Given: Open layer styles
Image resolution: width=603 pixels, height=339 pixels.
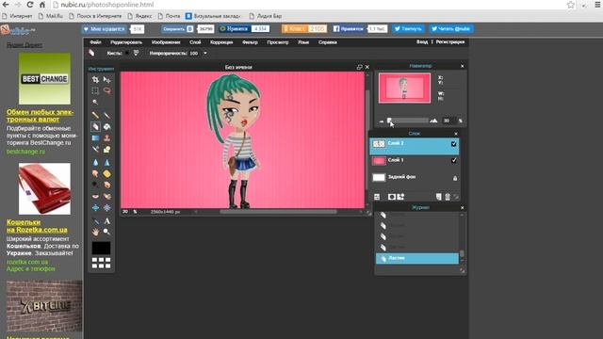Looking at the screenshot, I should [x=400, y=197].
